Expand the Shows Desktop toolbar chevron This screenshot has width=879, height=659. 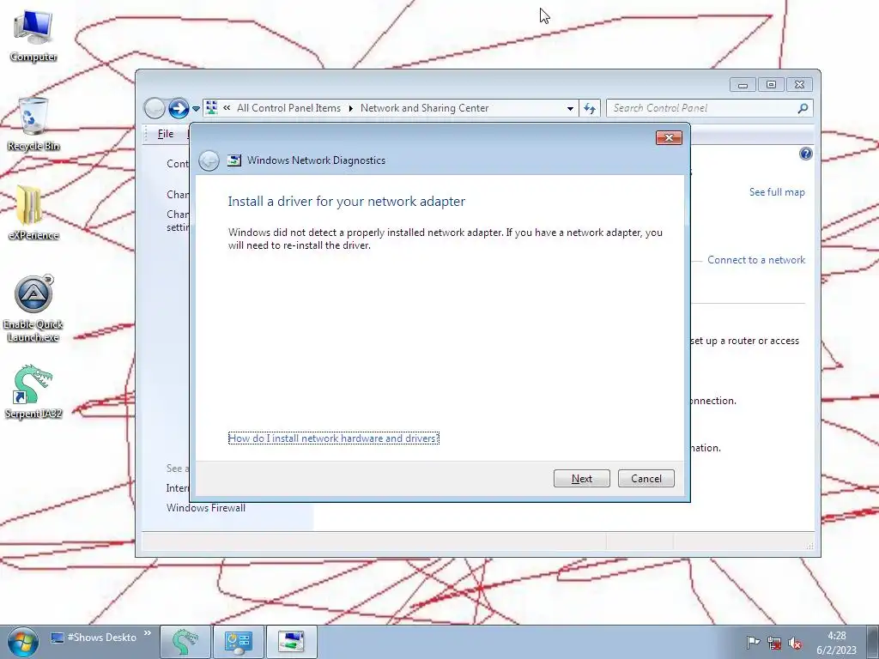148,633
